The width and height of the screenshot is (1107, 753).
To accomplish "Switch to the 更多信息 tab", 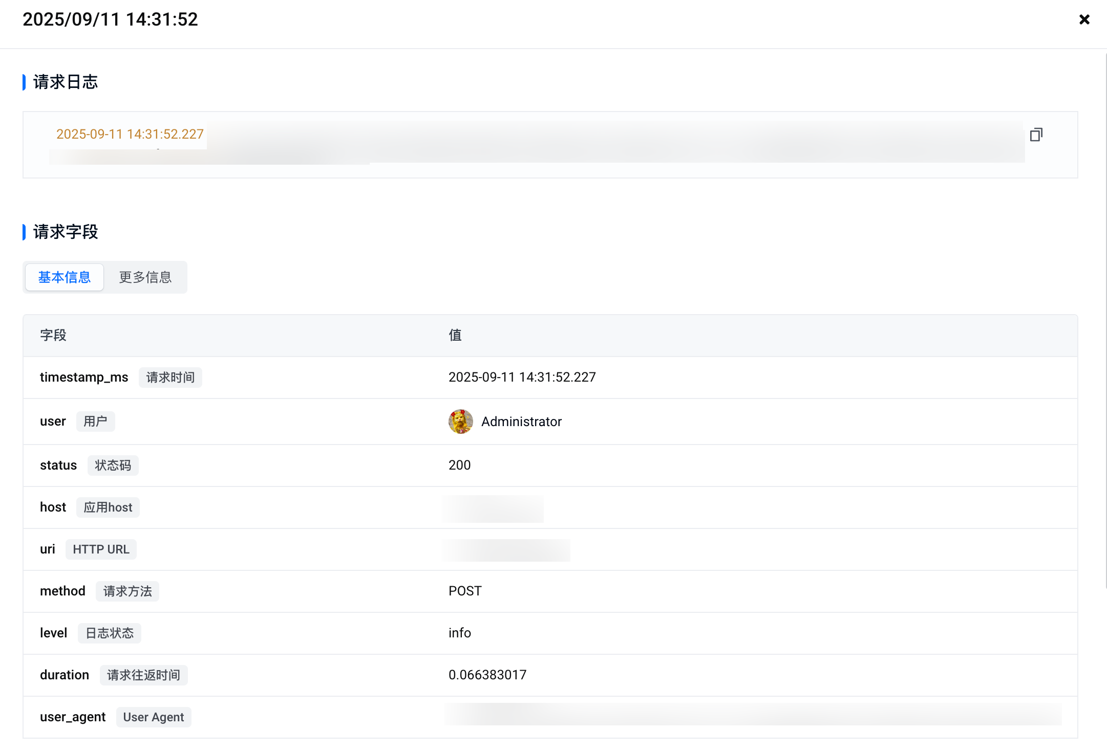I will [x=145, y=277].
